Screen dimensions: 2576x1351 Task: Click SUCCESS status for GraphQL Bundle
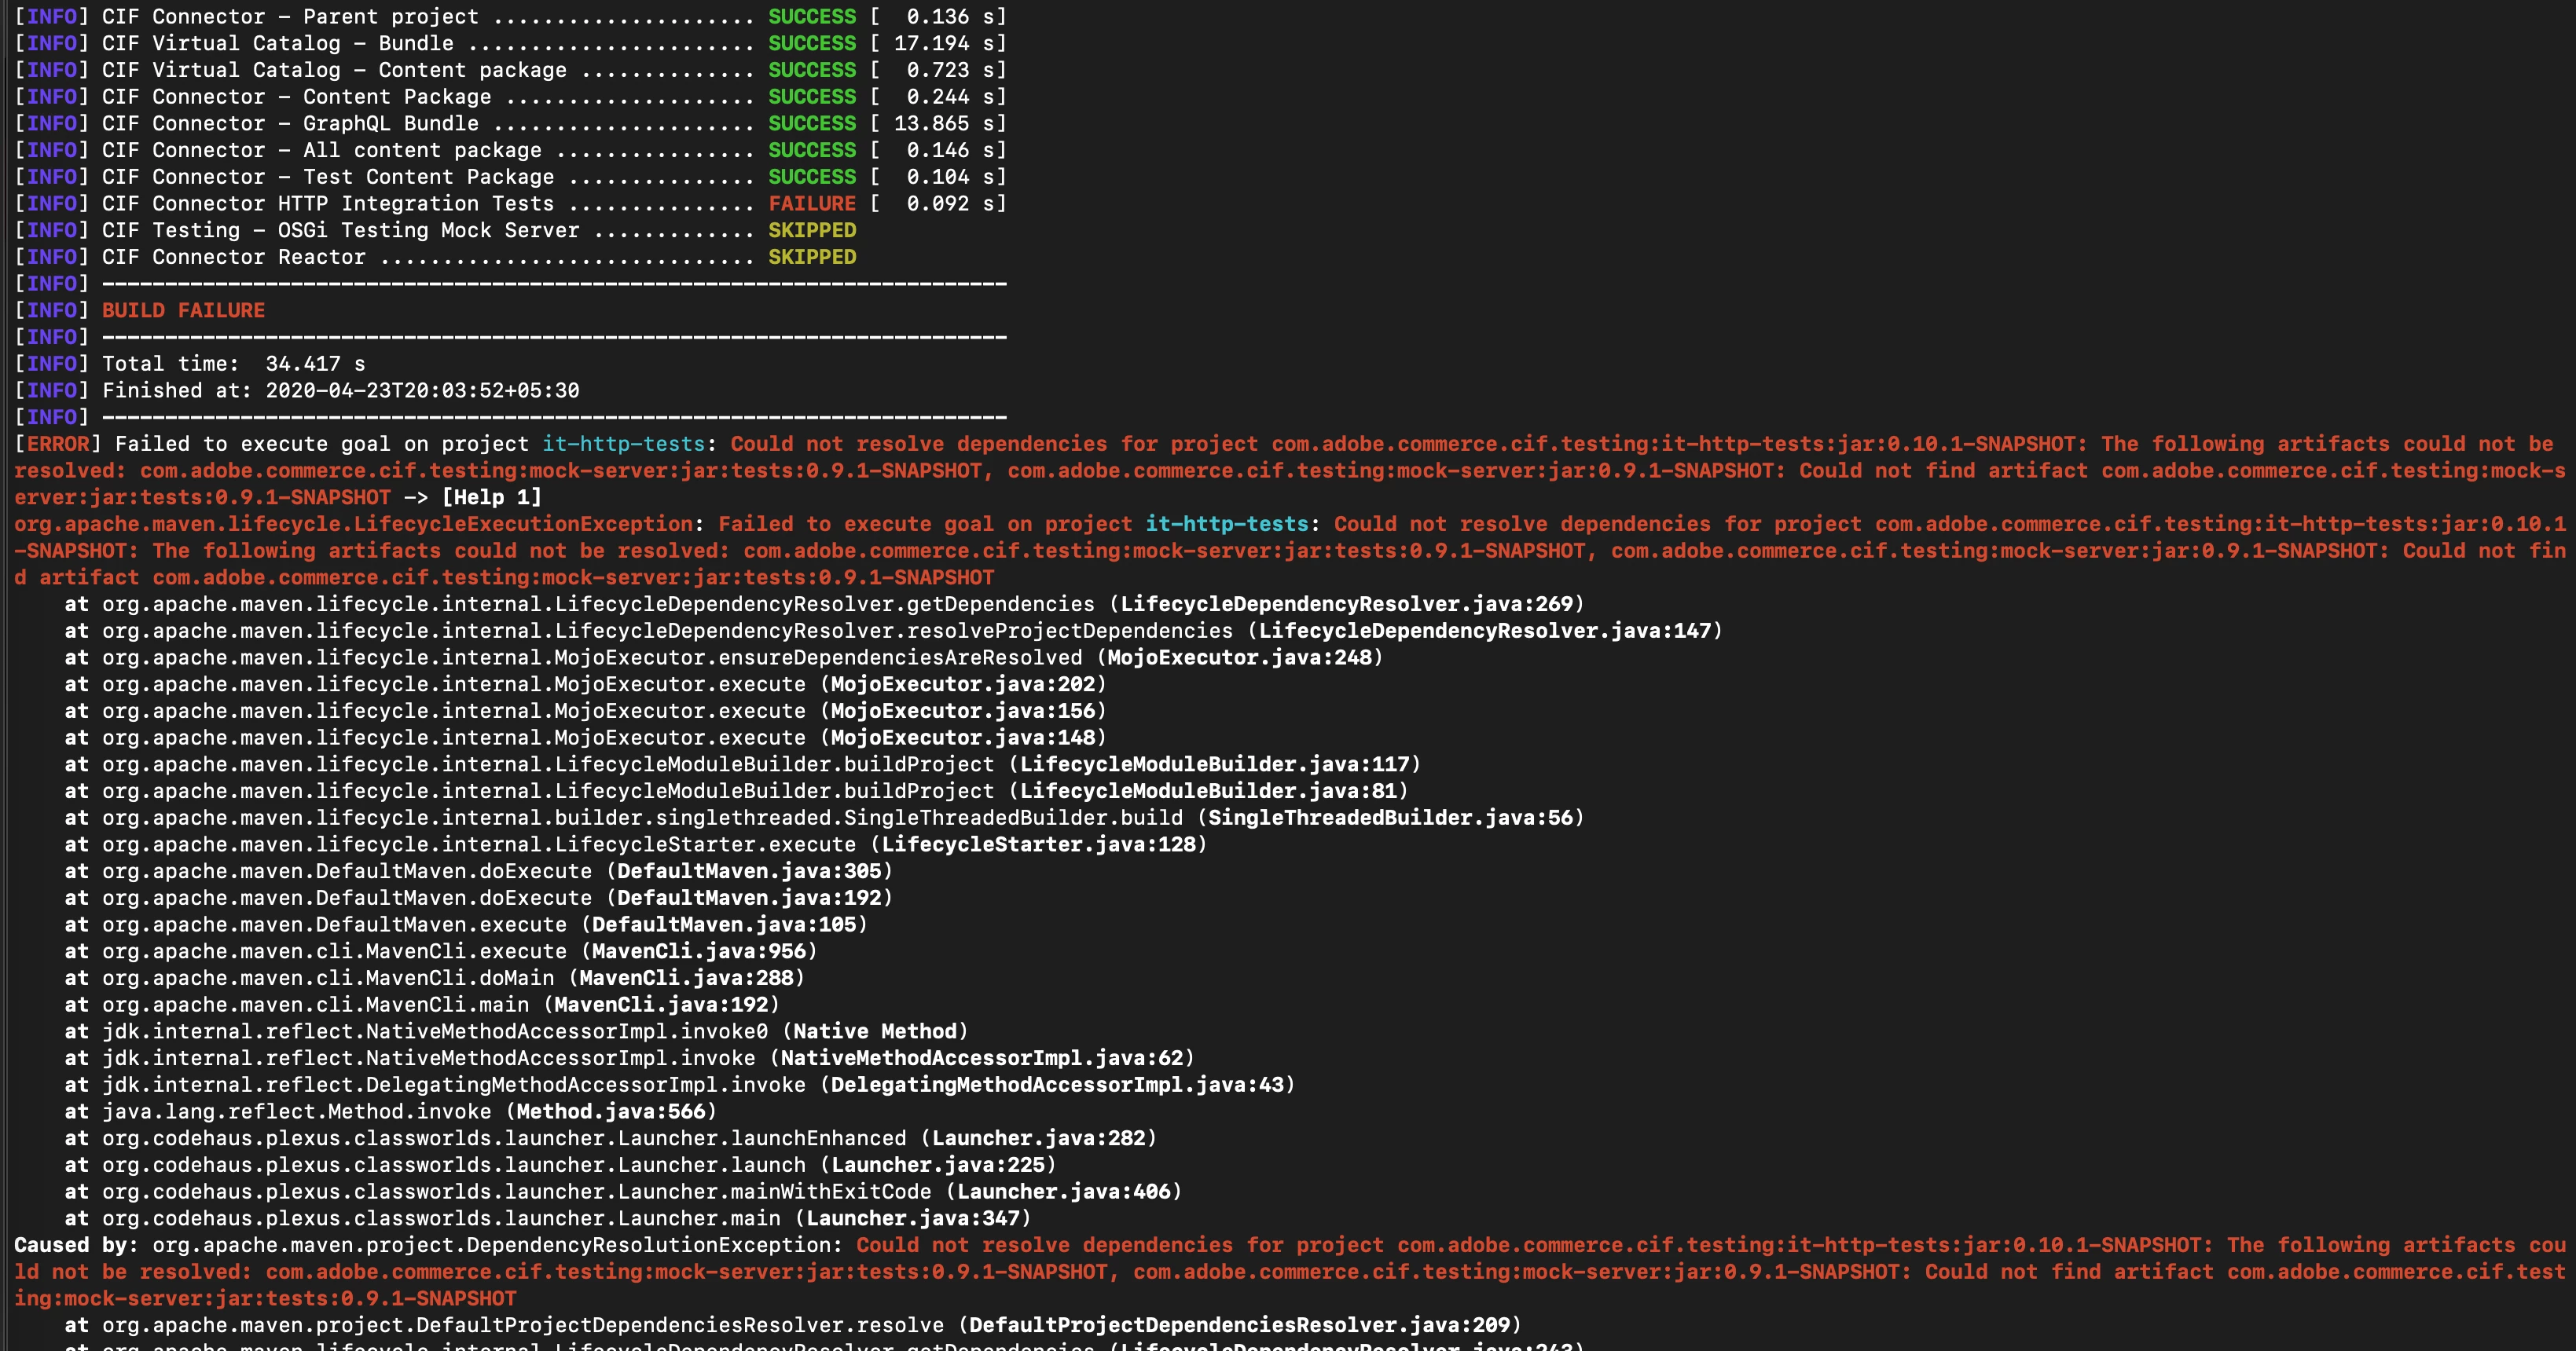[x=811, y=123]
